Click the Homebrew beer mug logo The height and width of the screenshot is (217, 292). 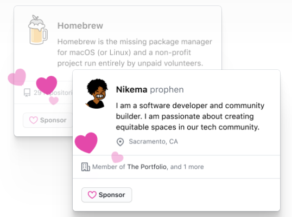(x=38, y=30)
